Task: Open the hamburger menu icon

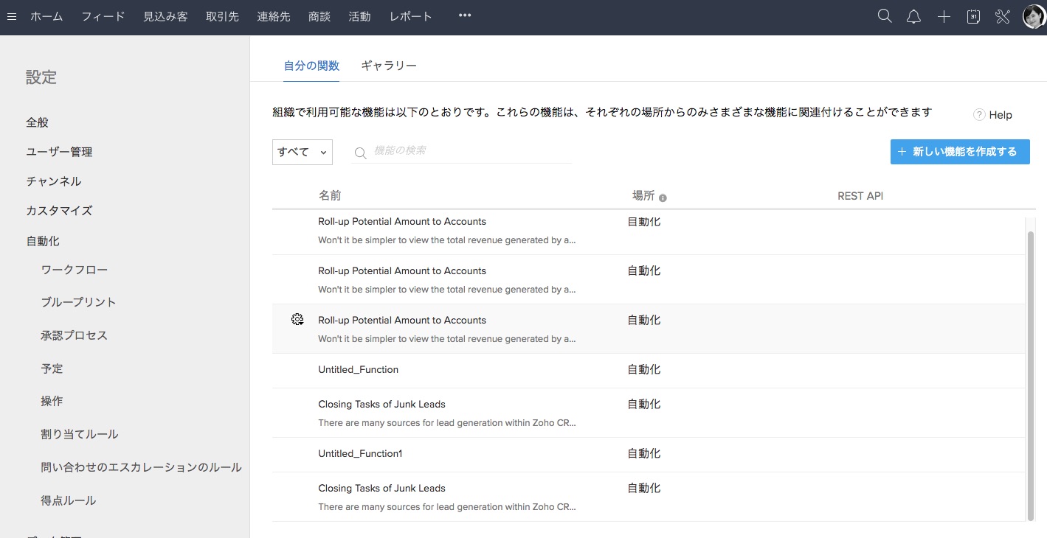Action: pyautogui.click(x=11, y=17)
